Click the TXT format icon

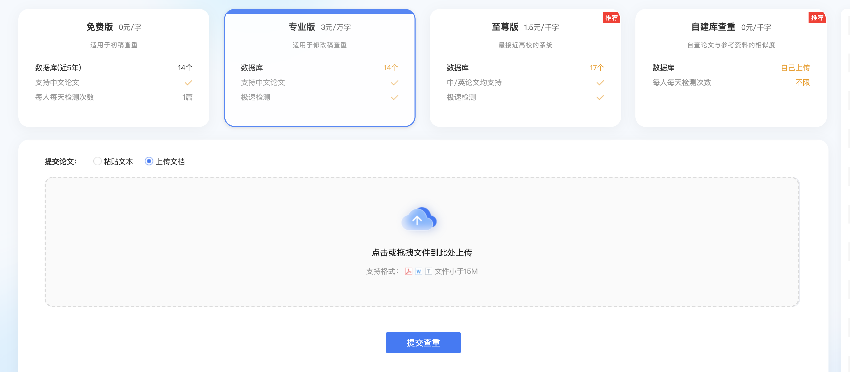click(x=428, y=271)
